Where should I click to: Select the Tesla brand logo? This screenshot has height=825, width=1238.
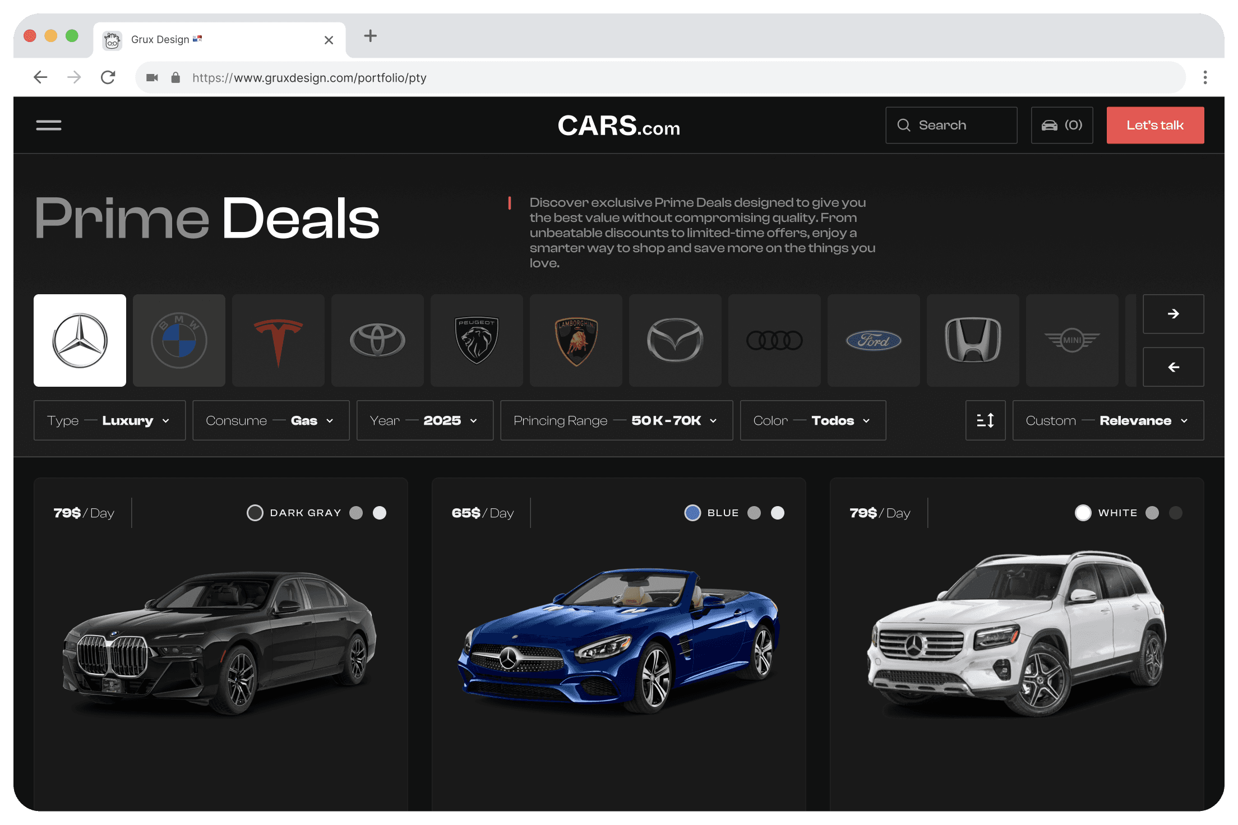(x=278, y=340)
